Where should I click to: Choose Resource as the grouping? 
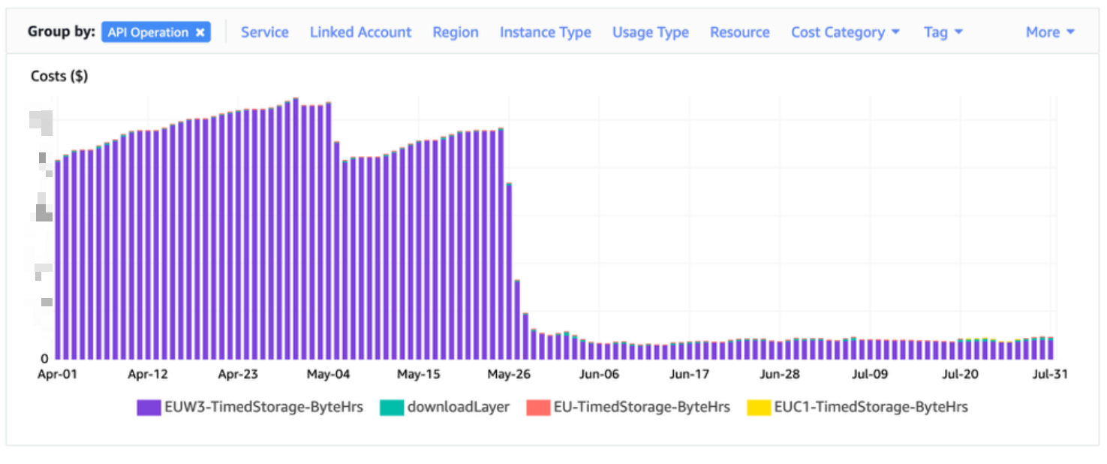739,32
